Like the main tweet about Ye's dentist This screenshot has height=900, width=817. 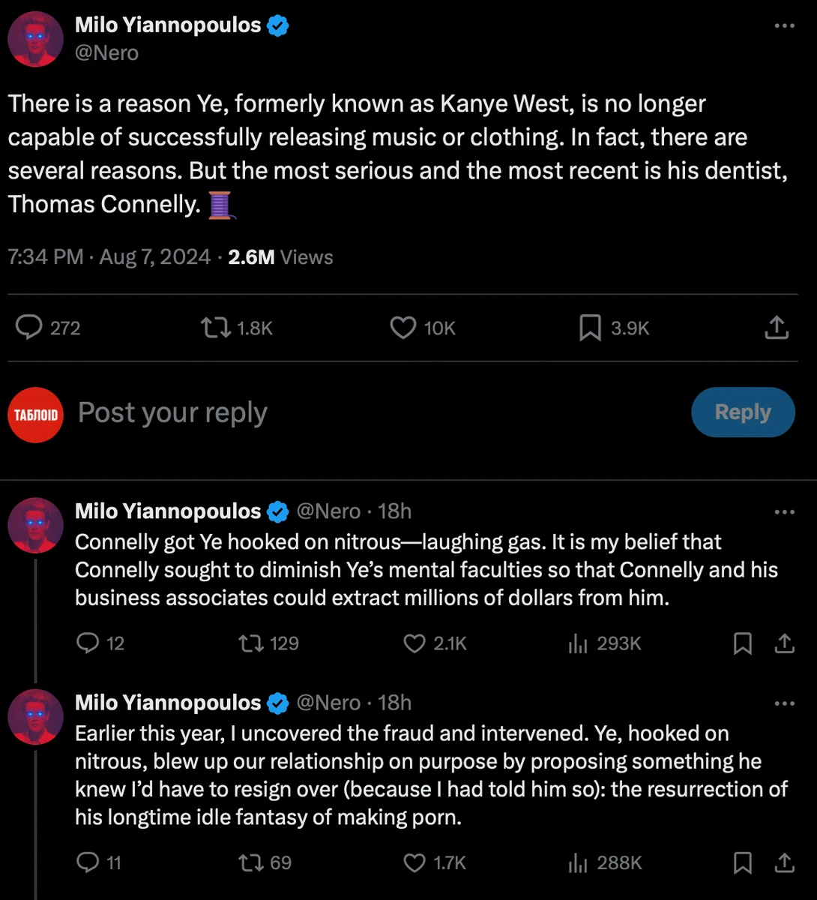pos(404,328)
